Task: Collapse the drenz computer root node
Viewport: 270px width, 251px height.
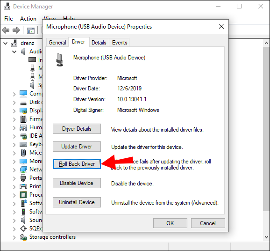Action: click(x=6, y=43)
